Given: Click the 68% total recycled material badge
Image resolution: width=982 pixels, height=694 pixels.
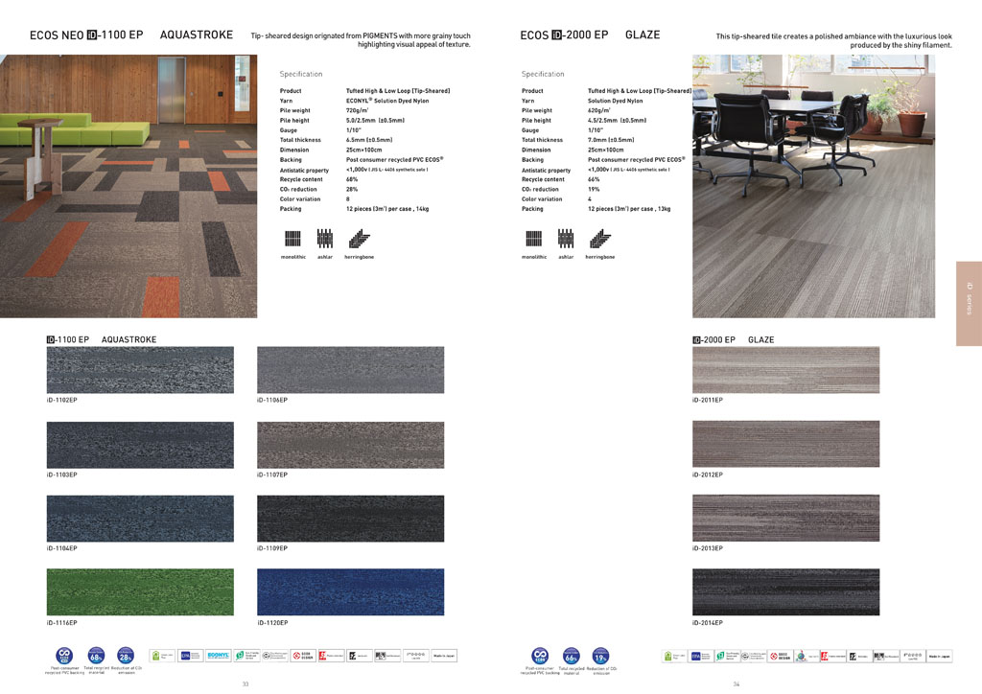Looking at the screenshot, I should (x=96, y=656).
